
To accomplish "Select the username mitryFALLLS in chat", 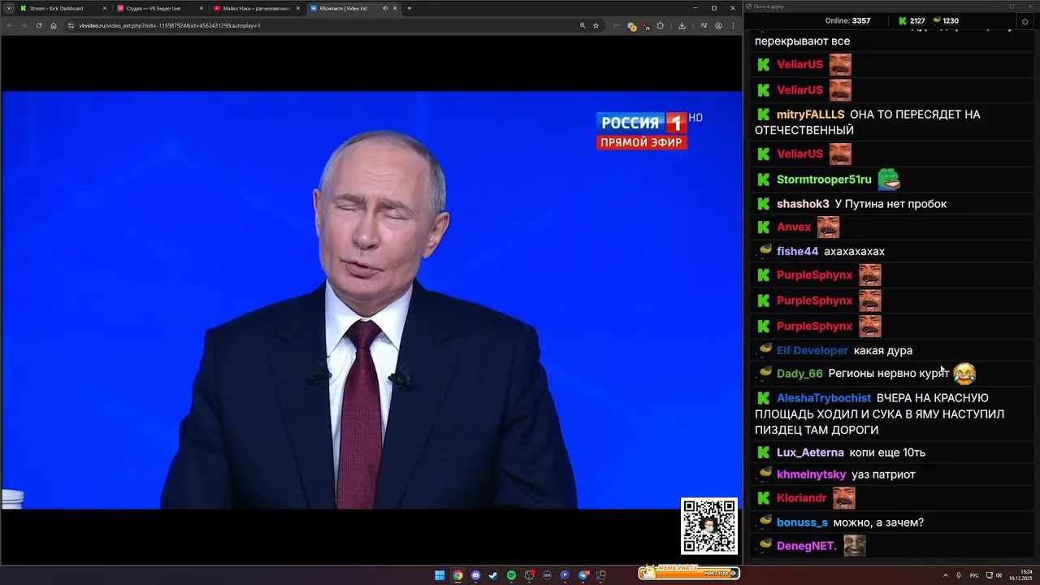I will (x=810, y=115).
